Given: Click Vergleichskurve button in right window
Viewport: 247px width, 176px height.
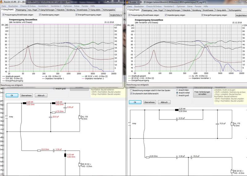Looking at the screenshot, I should click(241, 15).
